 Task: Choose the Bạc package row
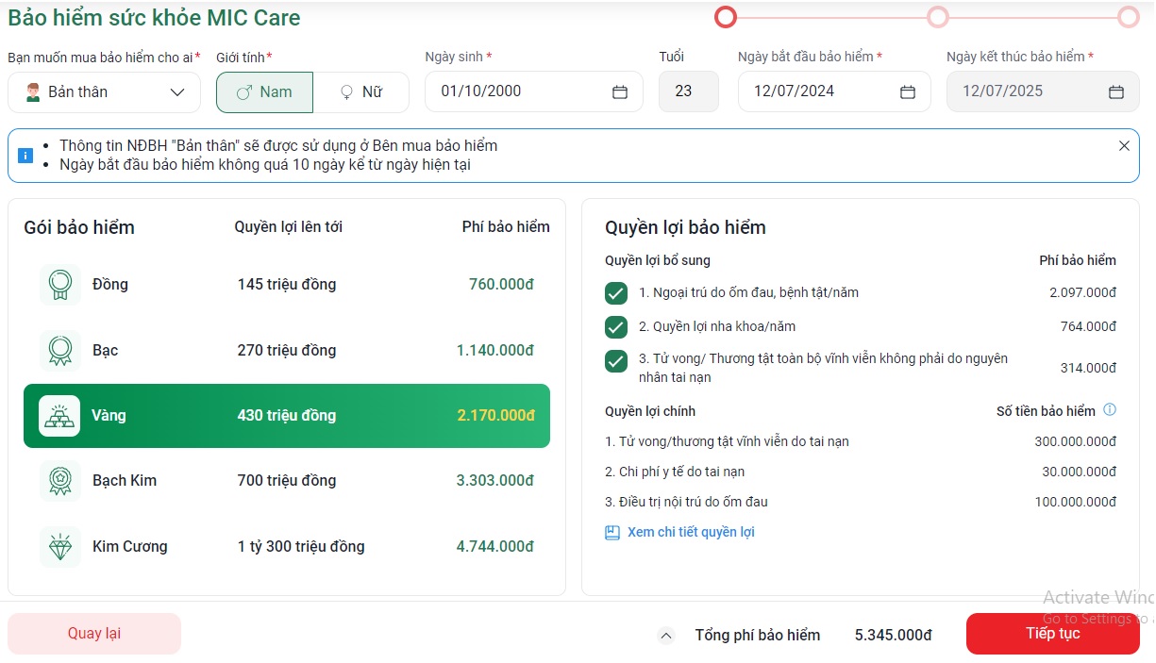[287, 350]
